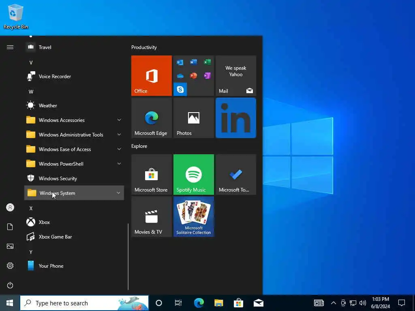415x311 pixels.
Task: Expand the Windows System folder
Action: [74, 193]
